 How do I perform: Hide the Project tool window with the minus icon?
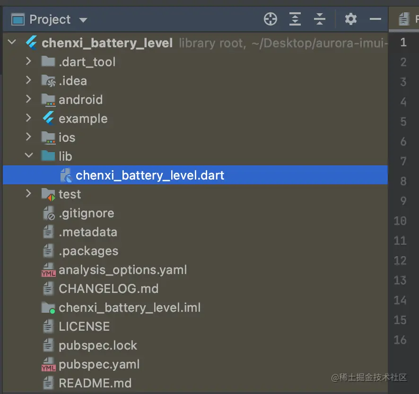(375, 19)
